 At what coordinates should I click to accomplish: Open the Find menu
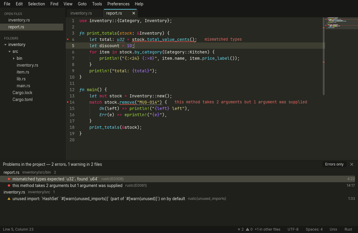(x=54, y=4)
